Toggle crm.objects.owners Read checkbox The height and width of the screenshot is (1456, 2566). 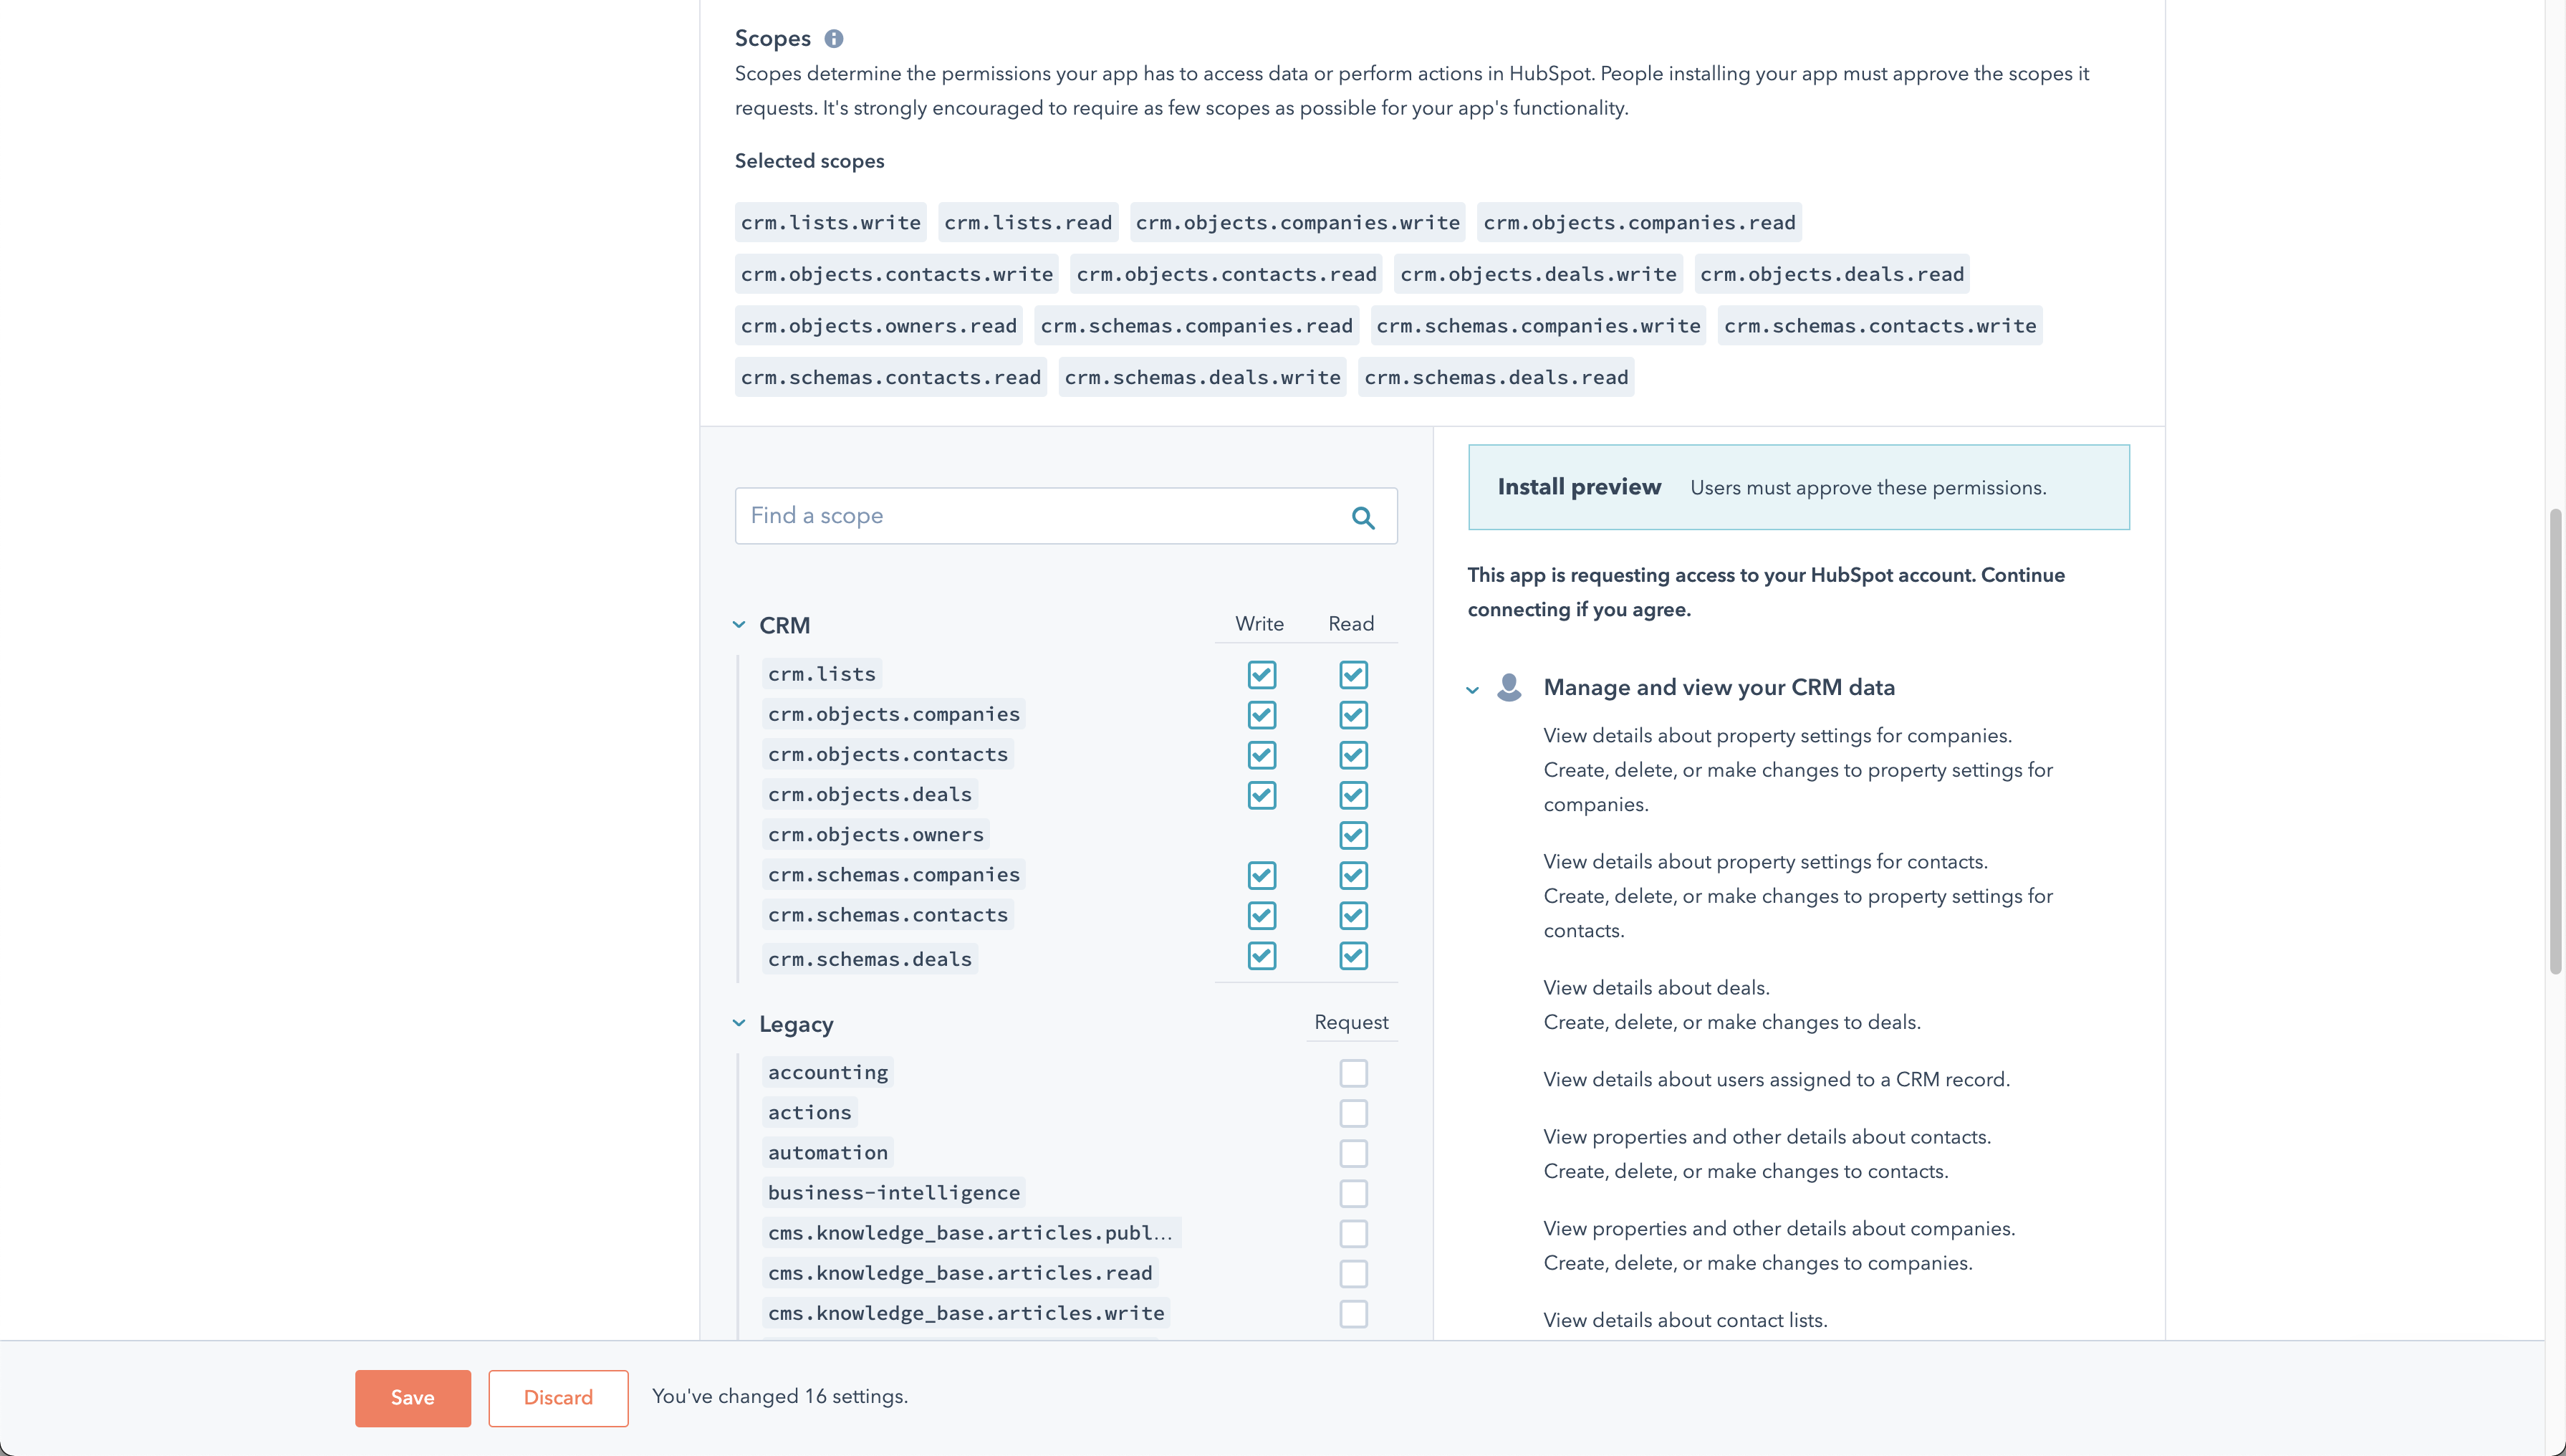tap(1353, 835)
